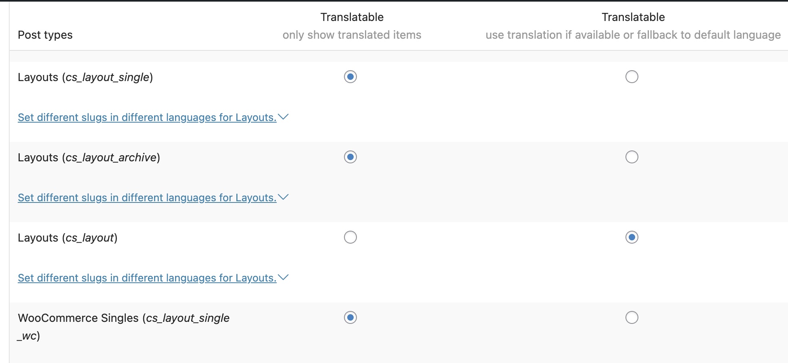Select 'only show translated items' for cs_layout_archive

(350, 157)
